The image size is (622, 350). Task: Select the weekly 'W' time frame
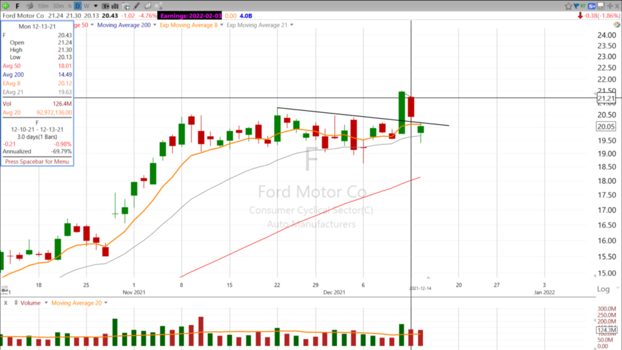[86, 6]
